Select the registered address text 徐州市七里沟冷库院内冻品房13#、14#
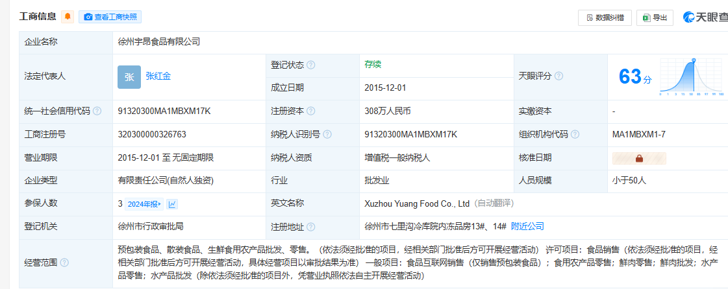 pos(436,227)
